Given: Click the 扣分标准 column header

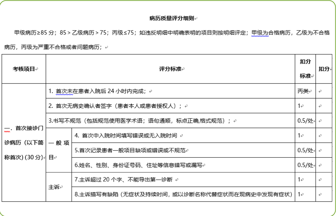Looking at the screenshot, I should [305, 69].
